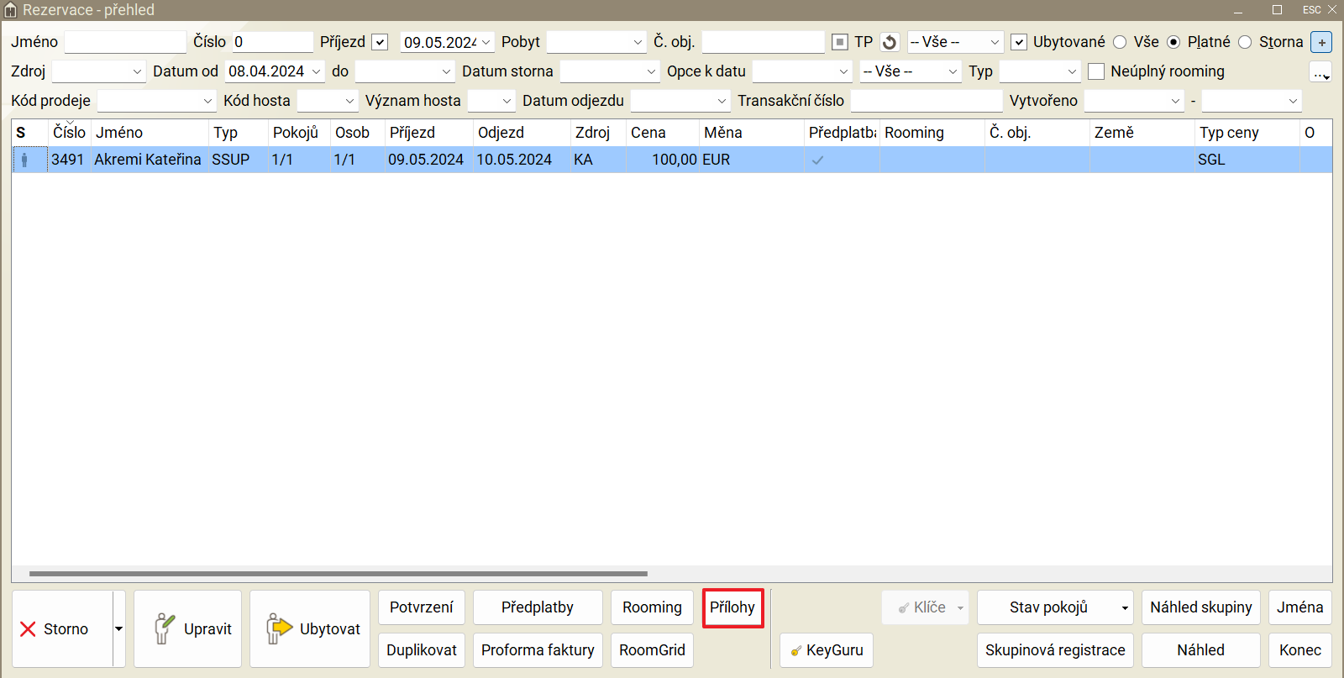Image resolution: width=1344 pixels, height=678 pixels.
Task: Click the Proforma faktury button
Action: (538, 650)
